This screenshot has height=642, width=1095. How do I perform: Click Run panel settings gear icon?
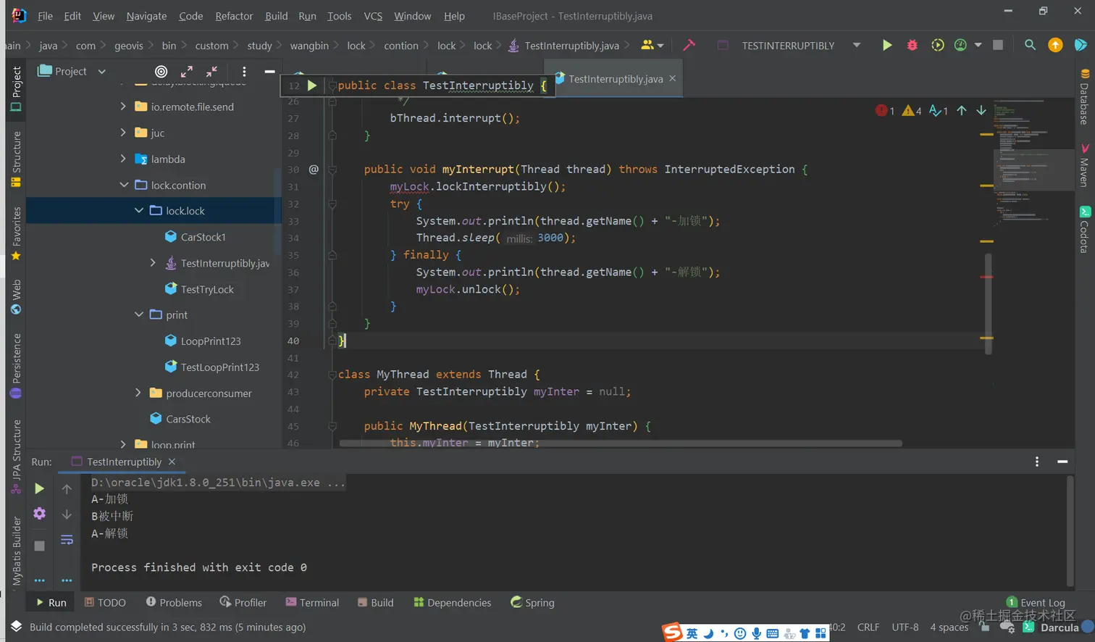point(39,514)
